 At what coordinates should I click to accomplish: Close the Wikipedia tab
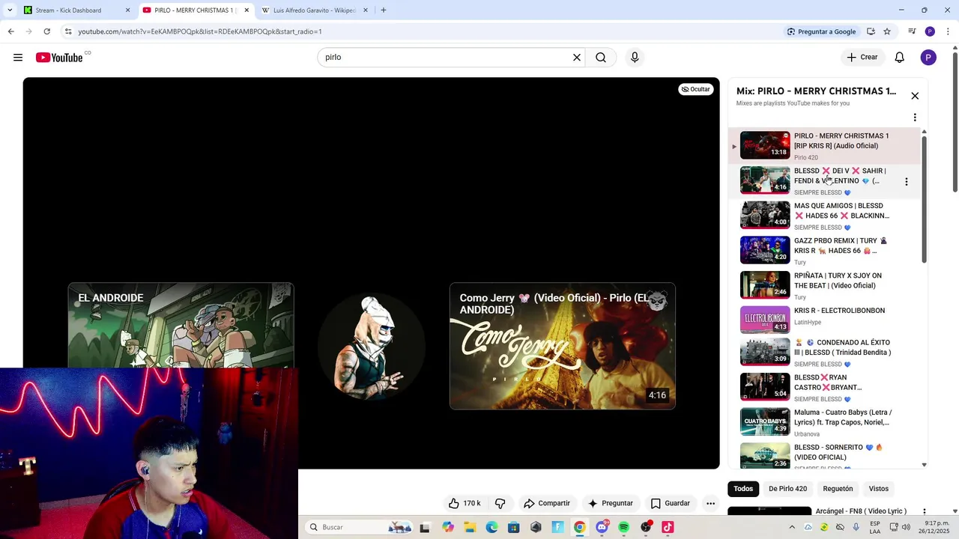pyautogui.click(x=366, y=10)
